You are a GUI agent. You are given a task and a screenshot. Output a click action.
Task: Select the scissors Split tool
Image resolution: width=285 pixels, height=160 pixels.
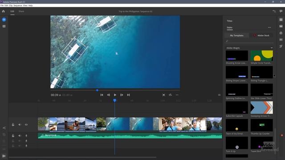tap(4, 128)
